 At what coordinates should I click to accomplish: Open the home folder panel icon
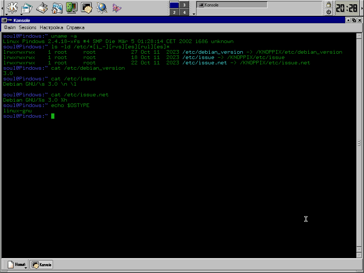point(57,8)
